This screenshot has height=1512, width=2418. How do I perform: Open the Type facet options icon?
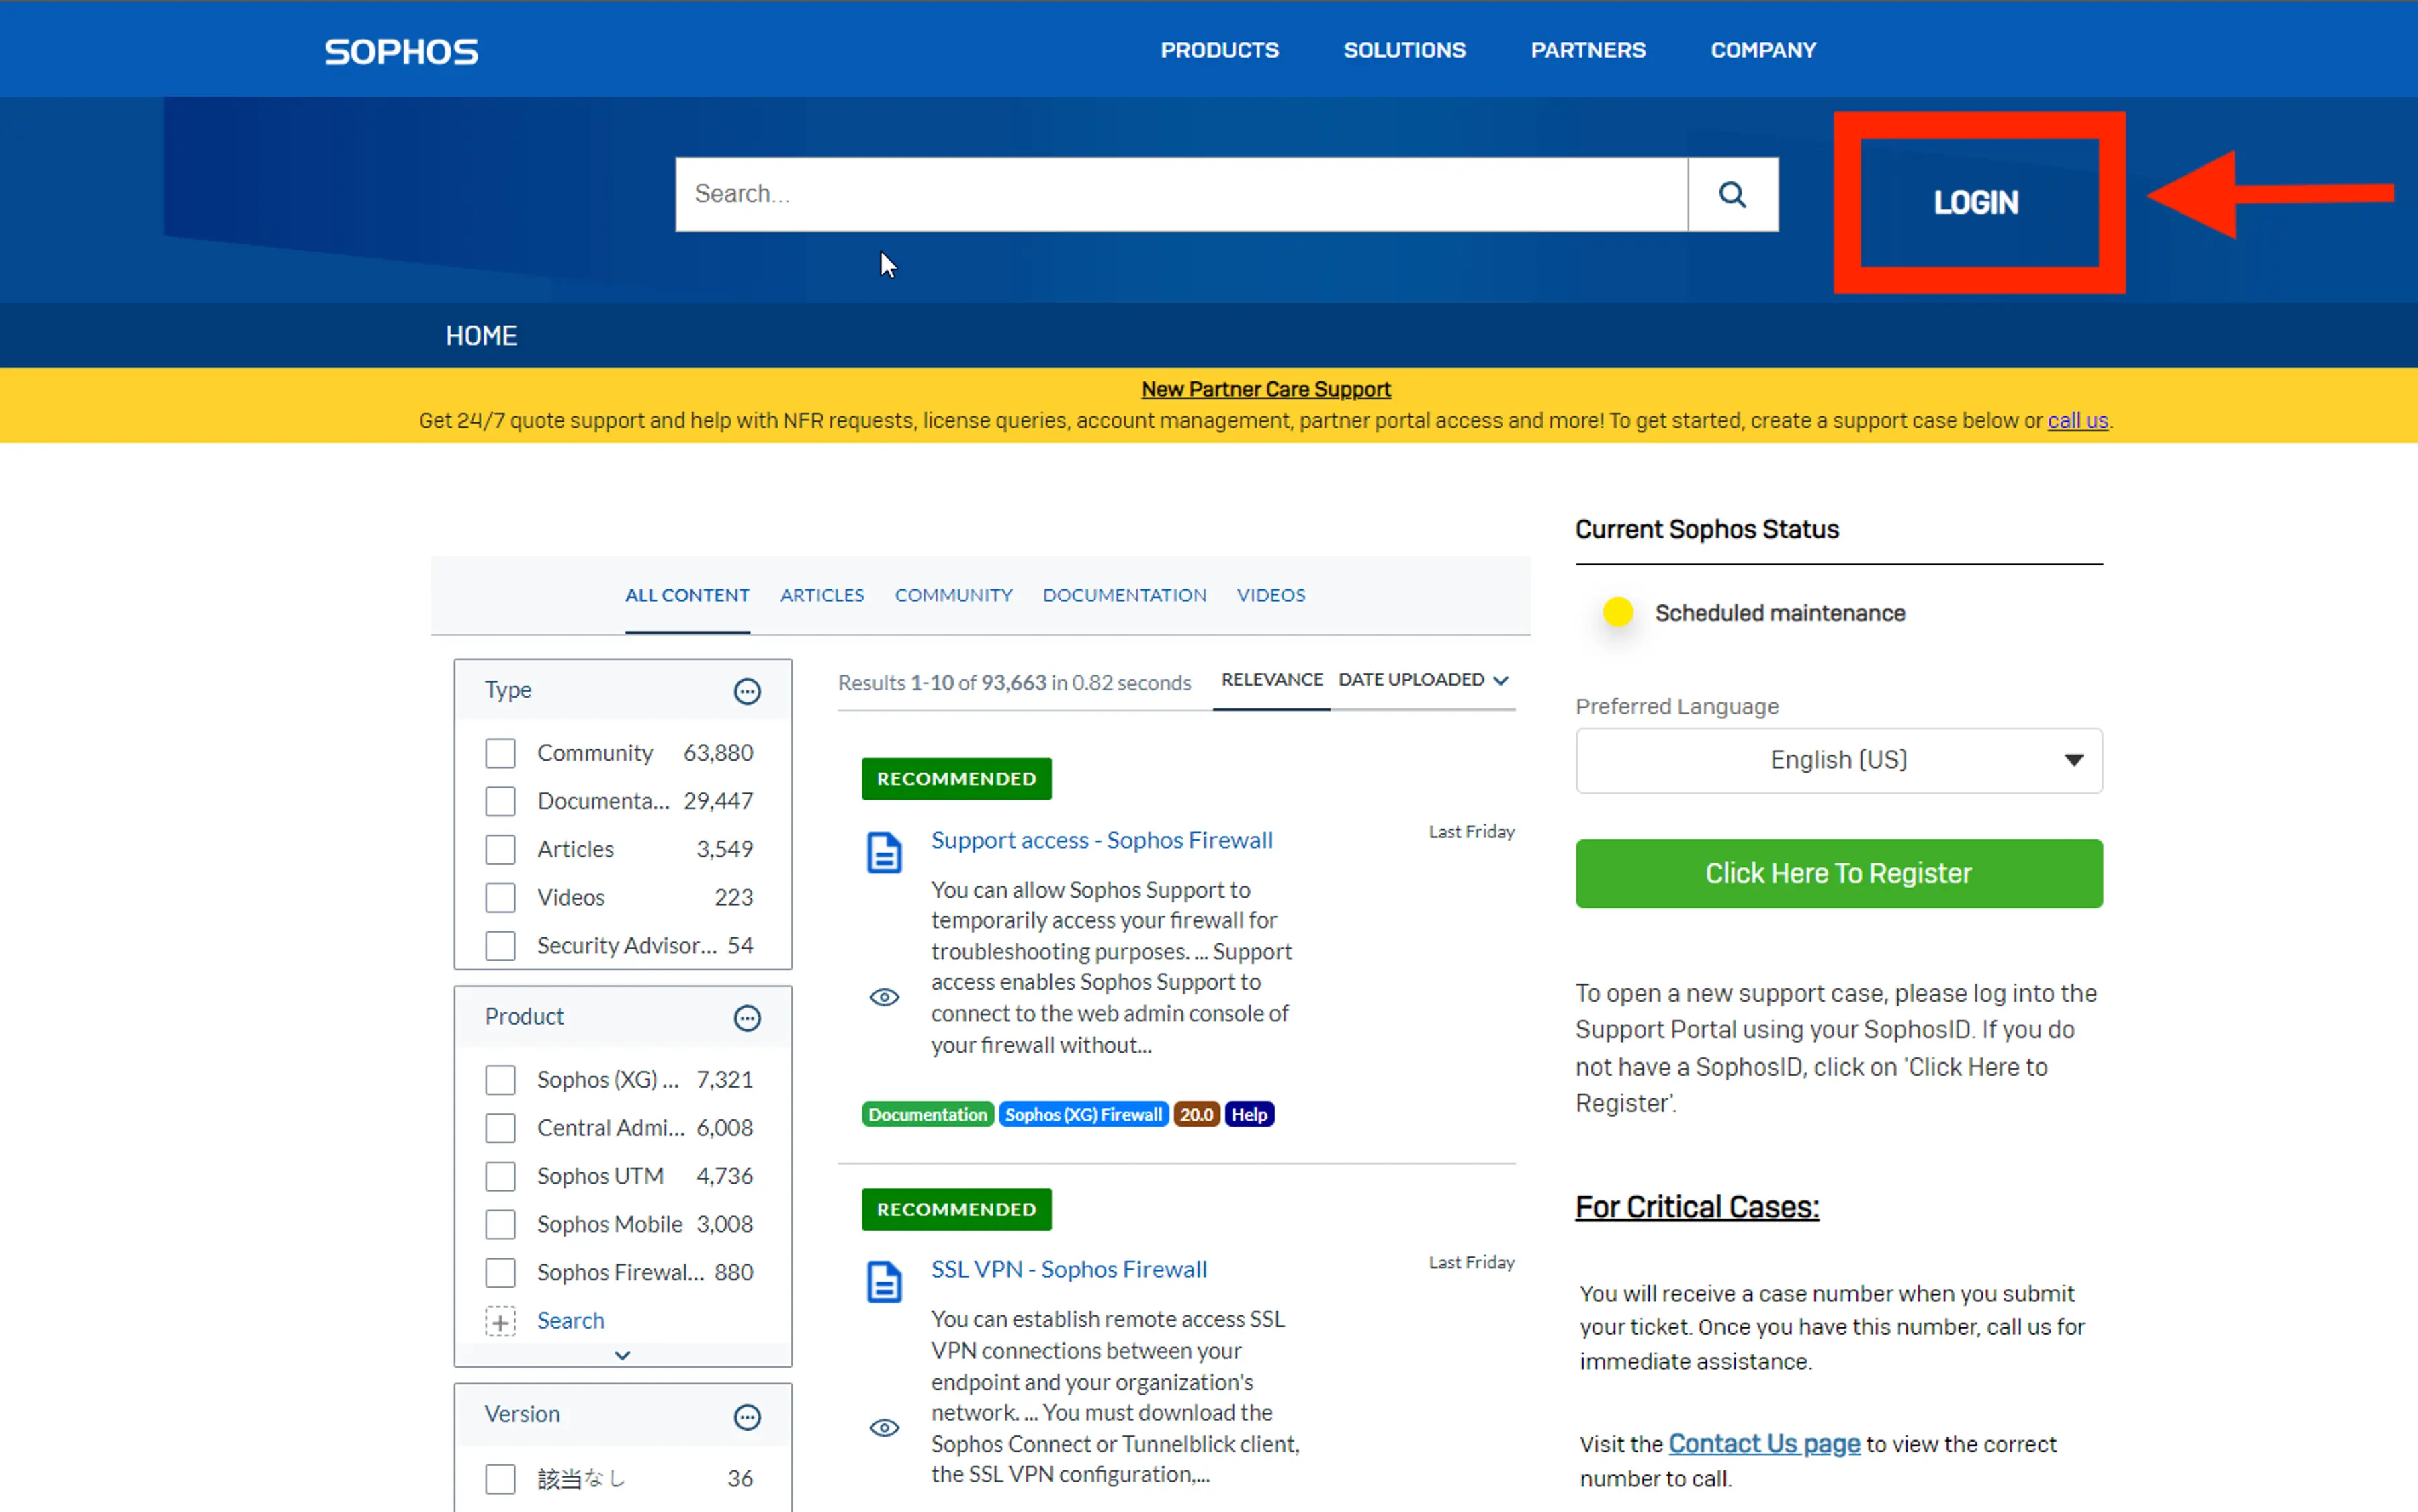point(748,691)
